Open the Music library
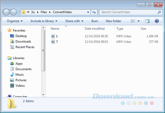Screen dimensions: 165x113 click(20, 74)
